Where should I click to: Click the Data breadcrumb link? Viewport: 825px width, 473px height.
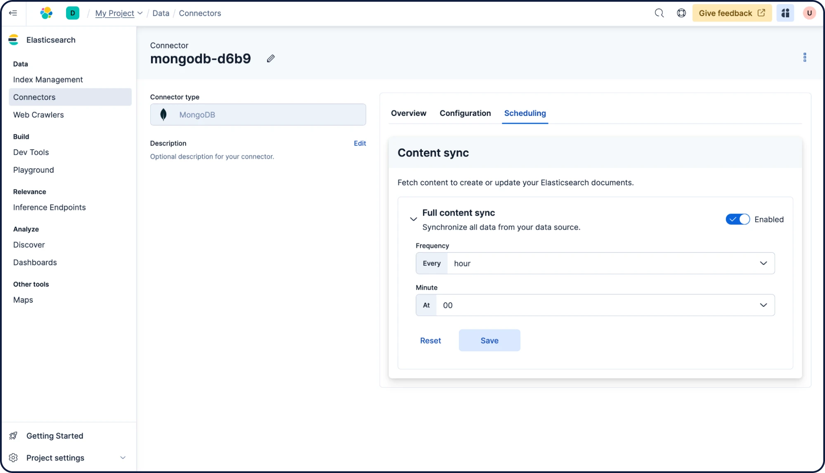[x=161, y=13]
